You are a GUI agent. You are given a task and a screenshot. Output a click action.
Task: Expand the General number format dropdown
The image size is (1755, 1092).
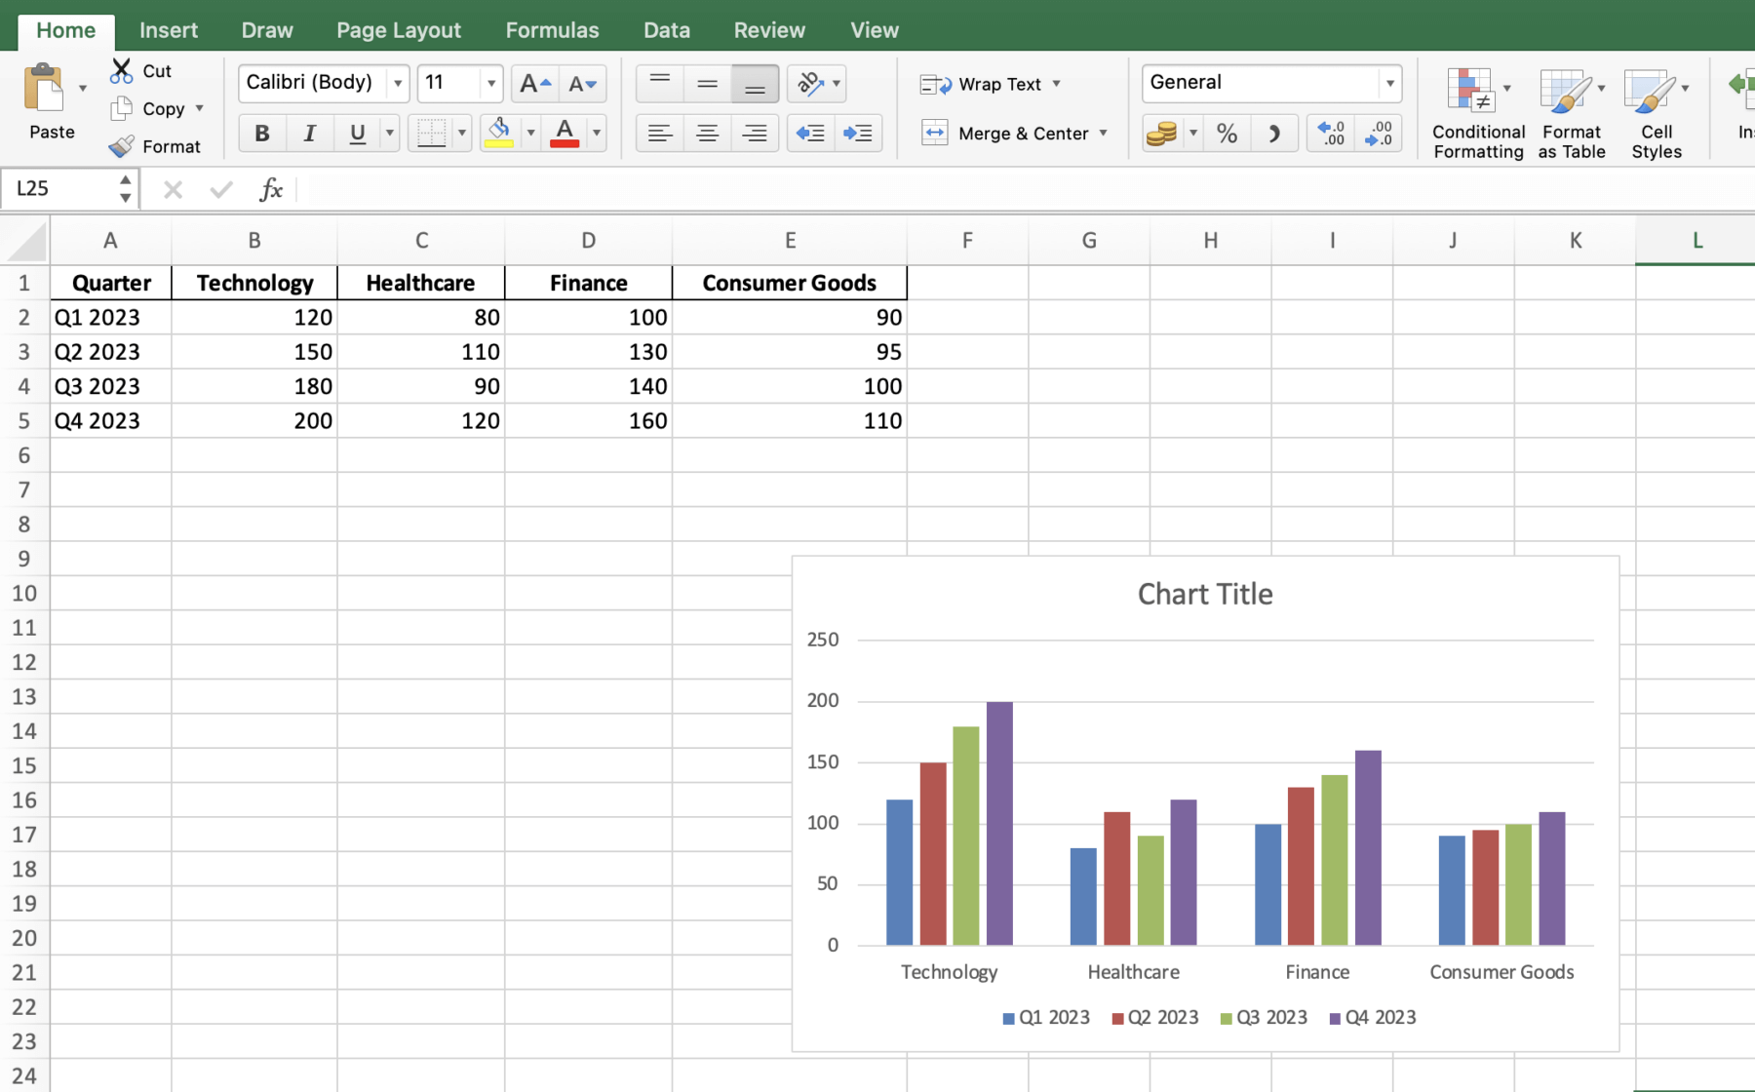1389,84
